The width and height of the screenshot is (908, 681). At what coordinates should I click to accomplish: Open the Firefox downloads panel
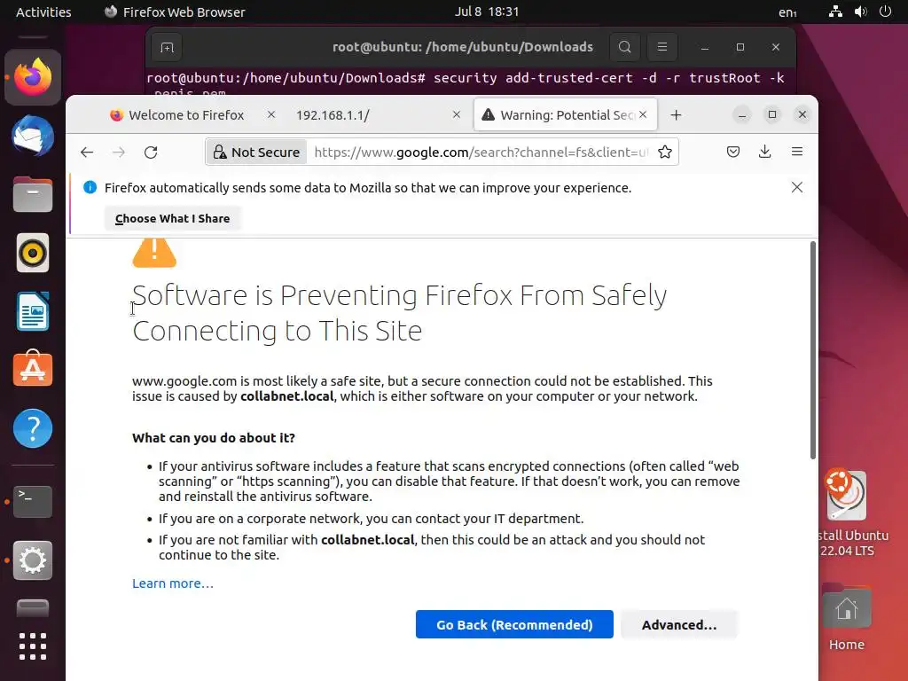coord(765,153)
